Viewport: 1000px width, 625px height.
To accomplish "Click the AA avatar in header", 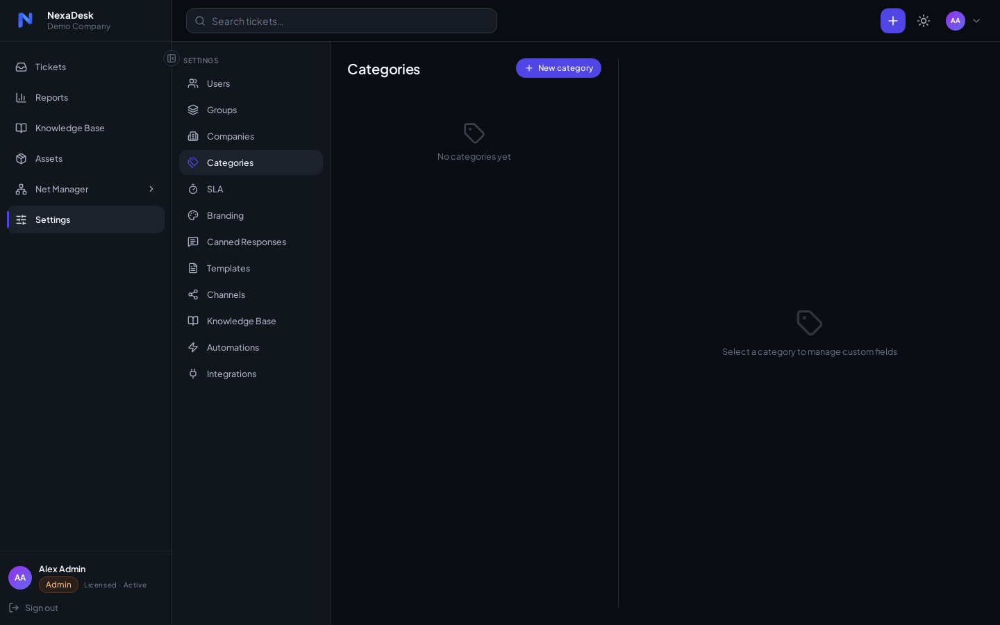I will click(x=956, y=21).
